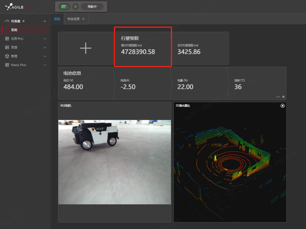Close the 作业任务 tab
This screenshot has height=229, width=306.
(83, 19)
